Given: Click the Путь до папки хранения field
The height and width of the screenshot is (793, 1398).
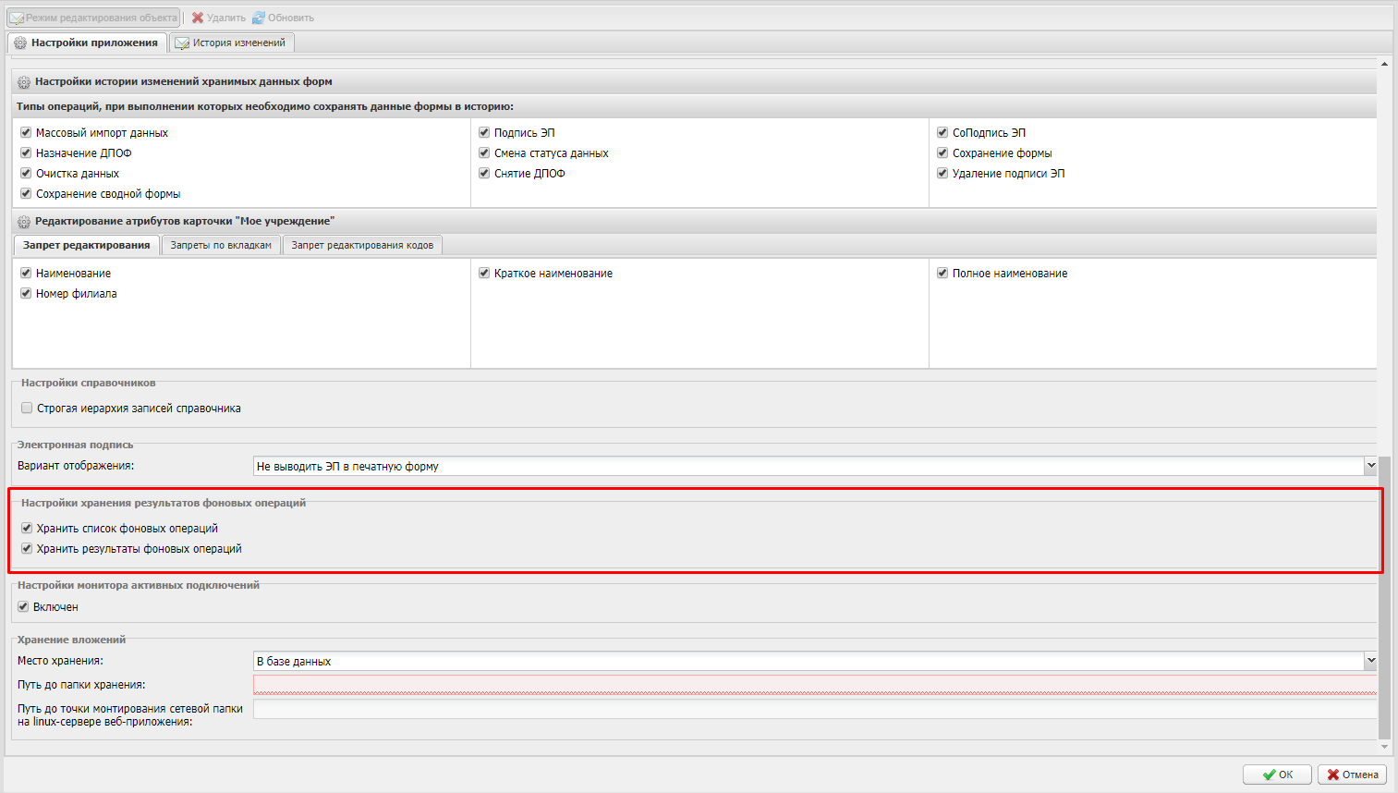Looking at the screenshot, I should coord(813,685).
